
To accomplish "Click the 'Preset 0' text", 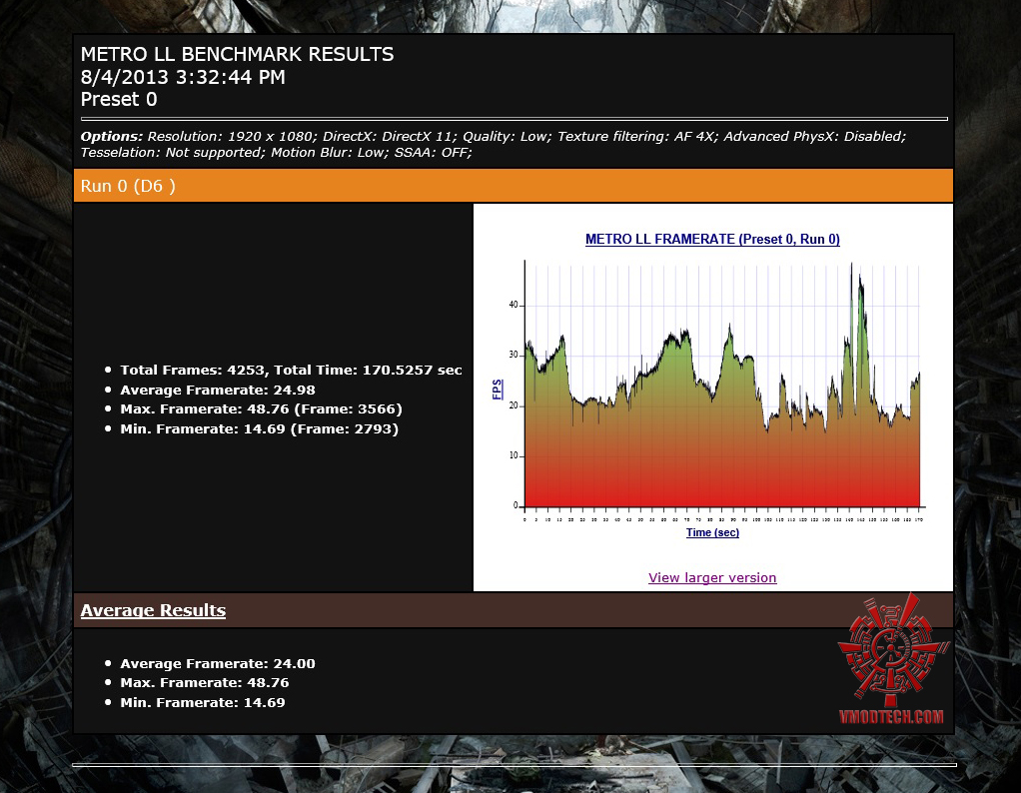I will tap(119, 100).
